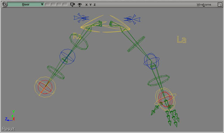Toggle the X axis view button

coord(86,5)
